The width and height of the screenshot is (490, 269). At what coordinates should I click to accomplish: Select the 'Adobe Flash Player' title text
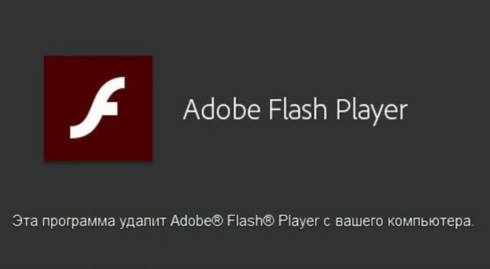click(295, 109)
